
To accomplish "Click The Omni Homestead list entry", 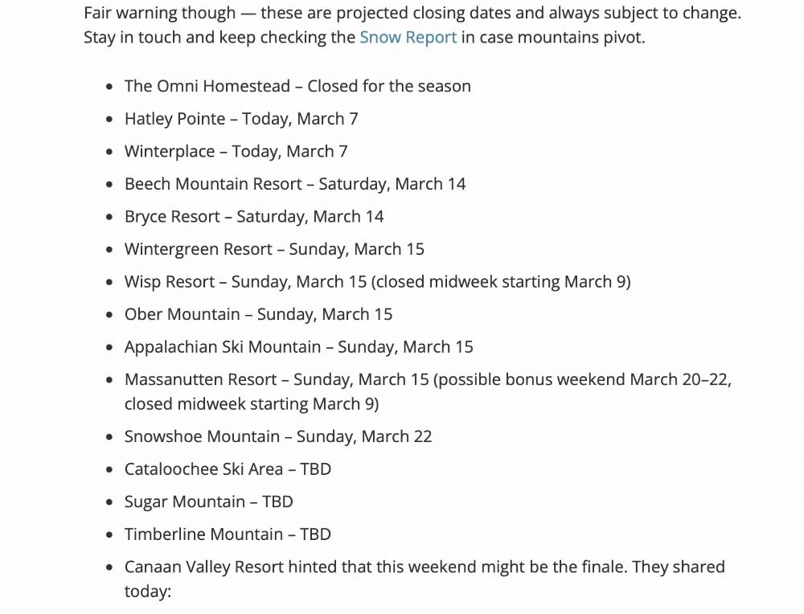I will (x=297, y=86).
